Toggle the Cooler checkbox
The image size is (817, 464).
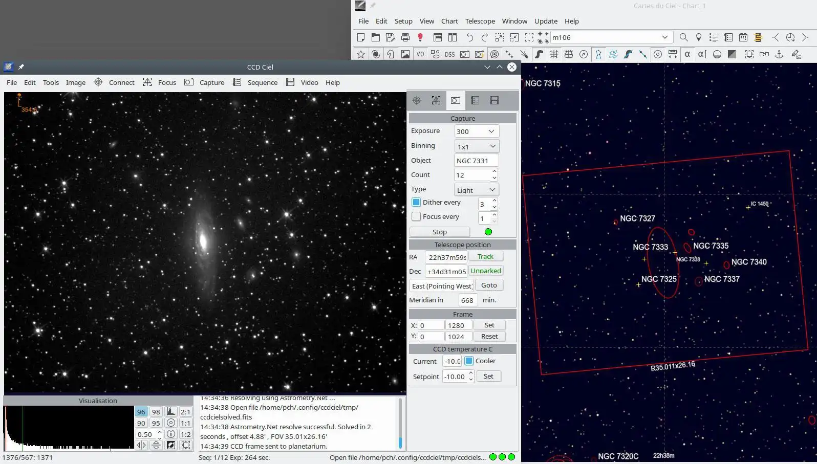click(x=469, y=361)
